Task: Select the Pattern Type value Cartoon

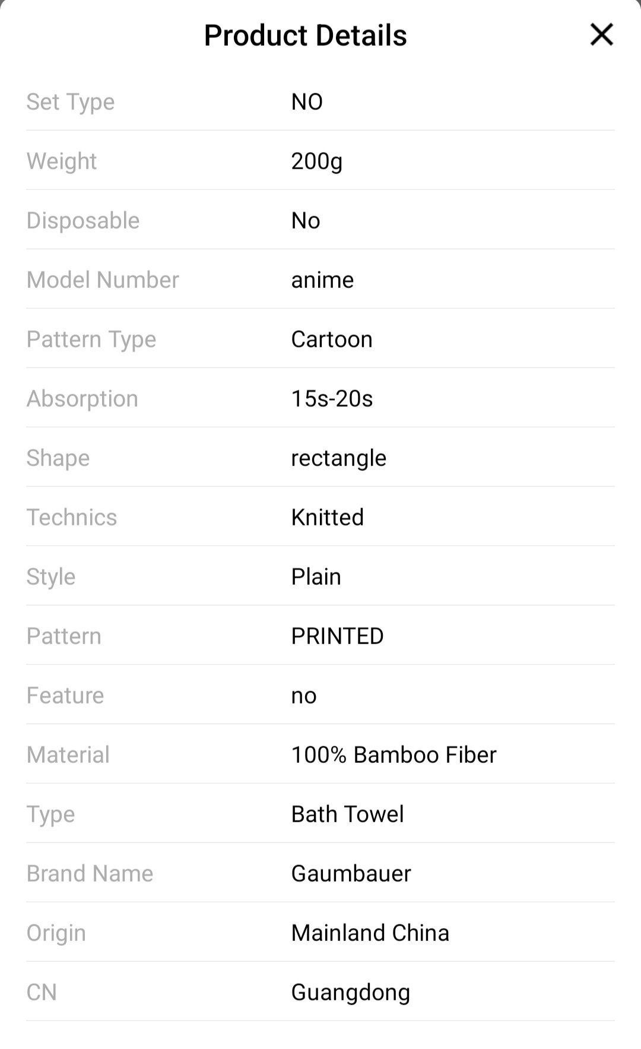Action: point(332,339)
